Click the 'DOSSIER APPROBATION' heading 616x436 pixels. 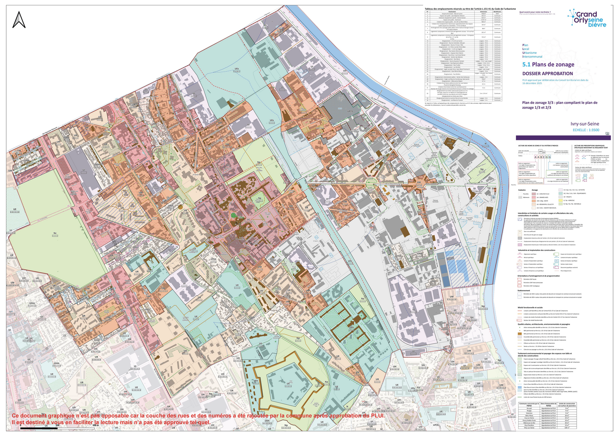click(x=547, y=73)
